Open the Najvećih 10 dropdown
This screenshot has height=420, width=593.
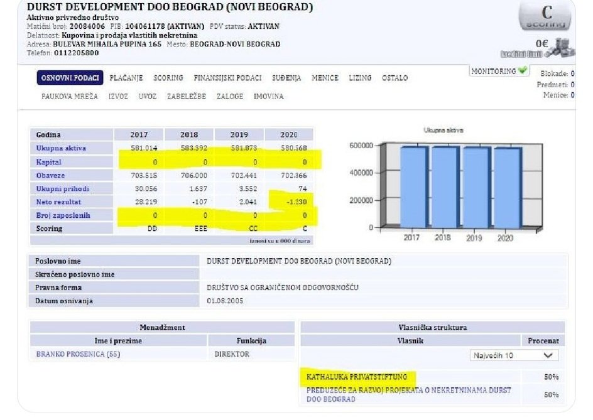click(x=514, y=355)
